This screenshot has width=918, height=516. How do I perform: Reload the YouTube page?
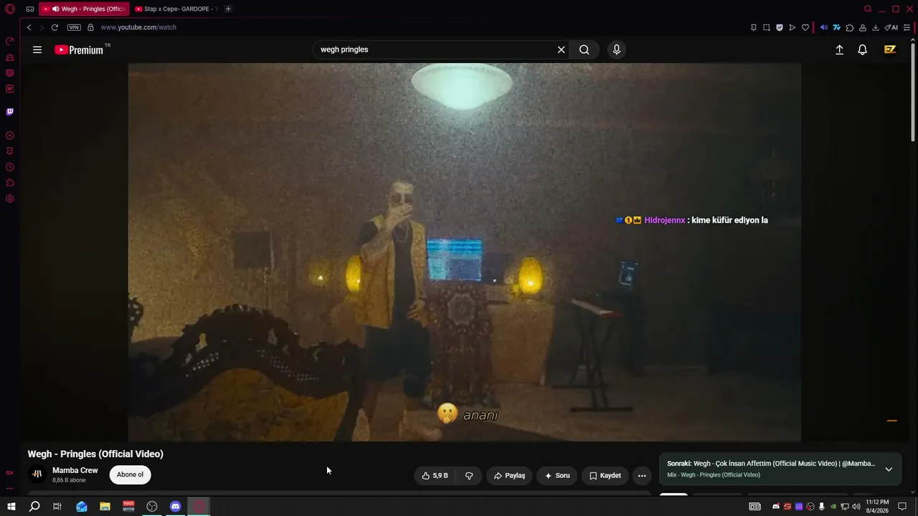[x=55, y=27]
